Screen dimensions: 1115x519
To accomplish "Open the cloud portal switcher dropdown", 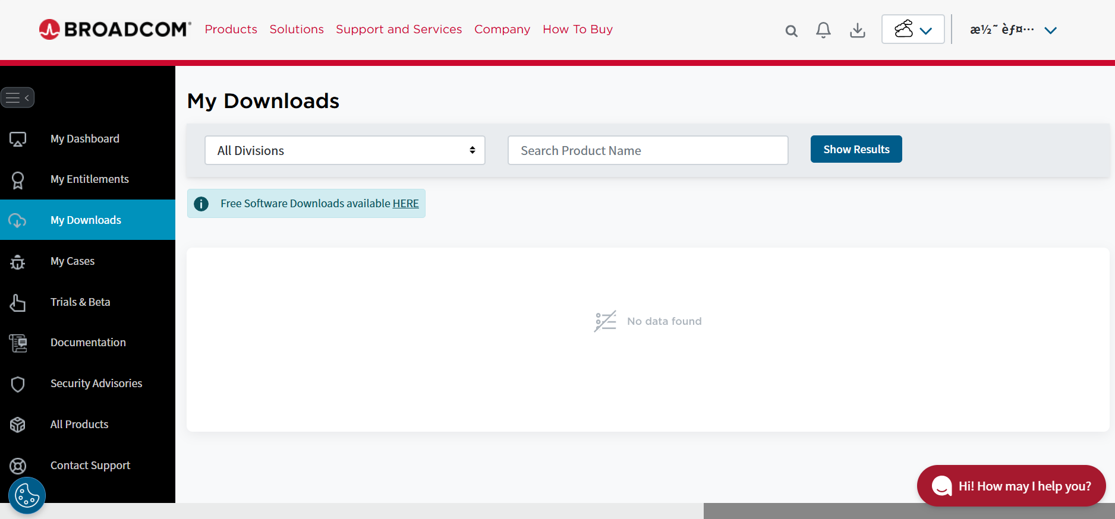I will click(913, 29).
